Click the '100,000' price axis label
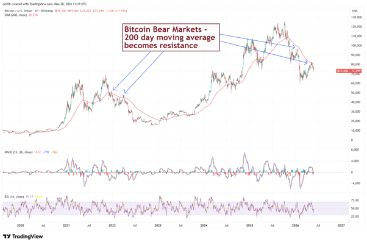This screenshot has width=367, height=244. point(357,46)
